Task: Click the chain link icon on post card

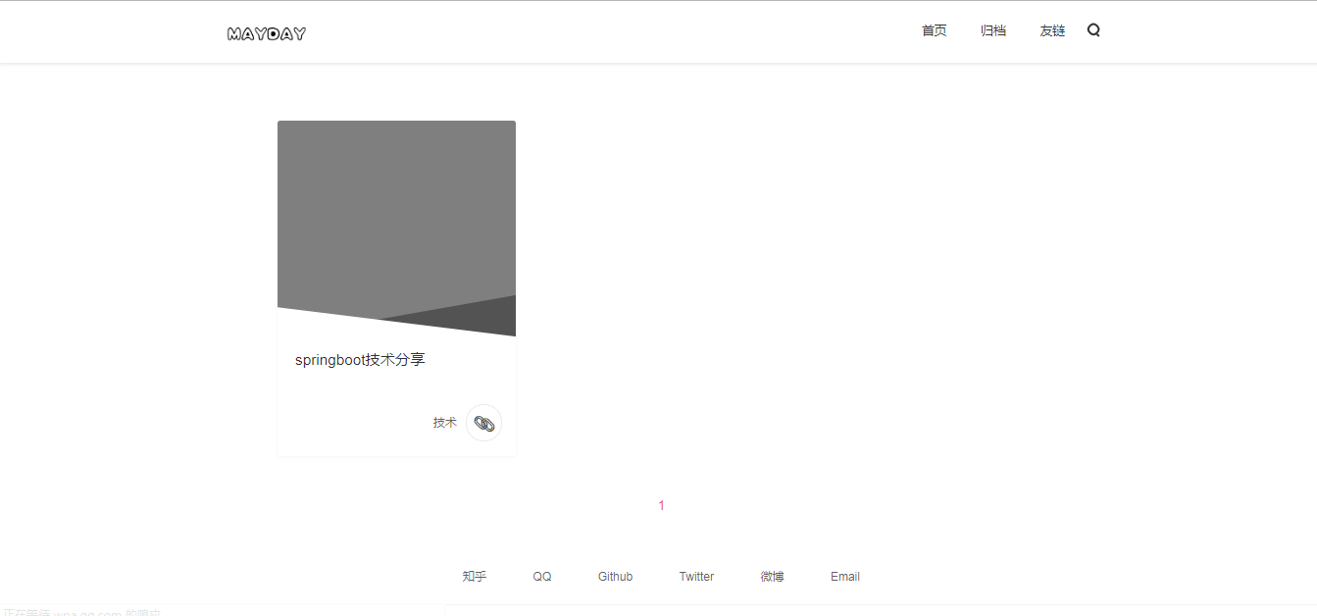Action: pos(483,423)
